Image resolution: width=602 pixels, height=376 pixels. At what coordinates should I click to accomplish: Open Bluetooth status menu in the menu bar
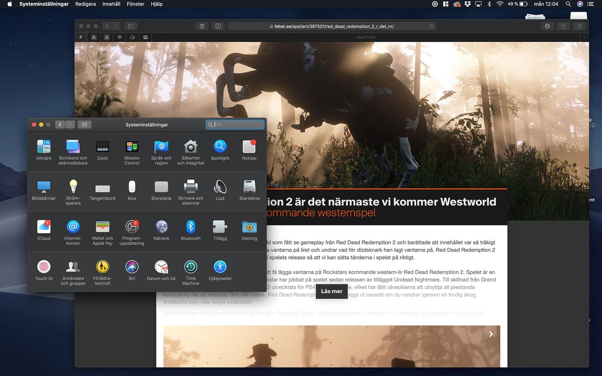click(489, 4)
